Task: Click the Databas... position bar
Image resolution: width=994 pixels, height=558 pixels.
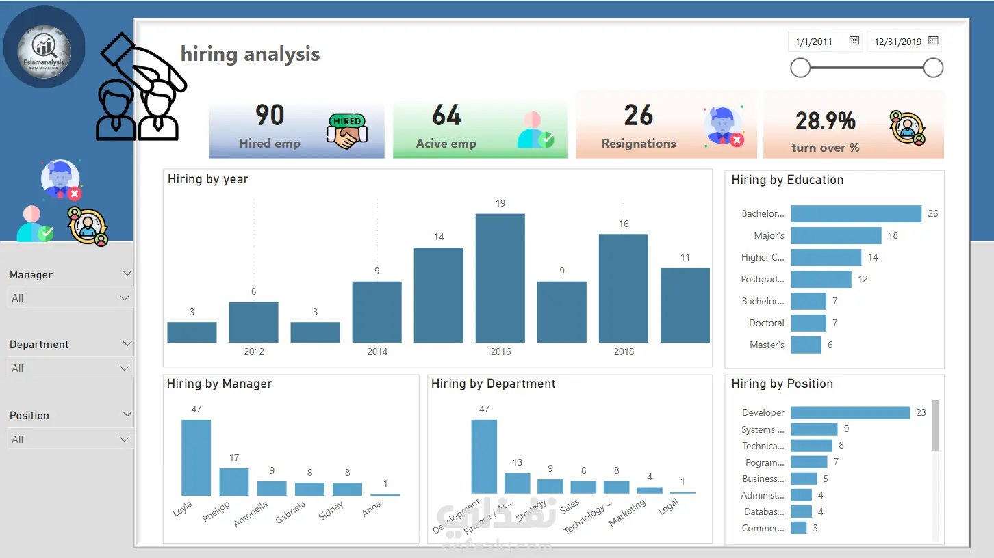Action: 802,511
